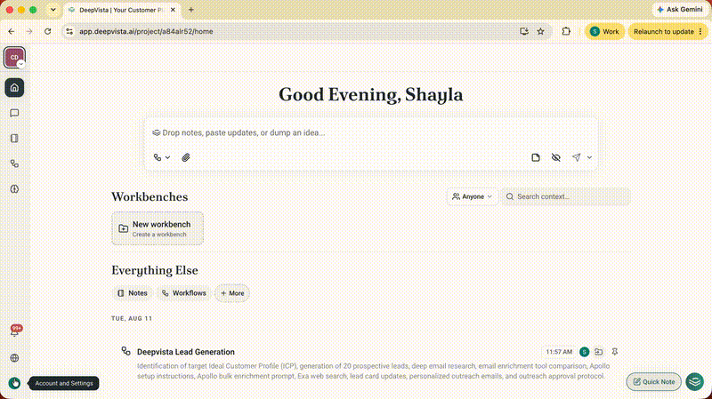Image resolution: width=712 pixels, height=399 pixels.
Task: Open the Home sidebar icon
Action: coord(14,87)
